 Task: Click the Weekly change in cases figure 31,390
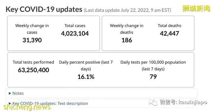[x=32, y=40]
